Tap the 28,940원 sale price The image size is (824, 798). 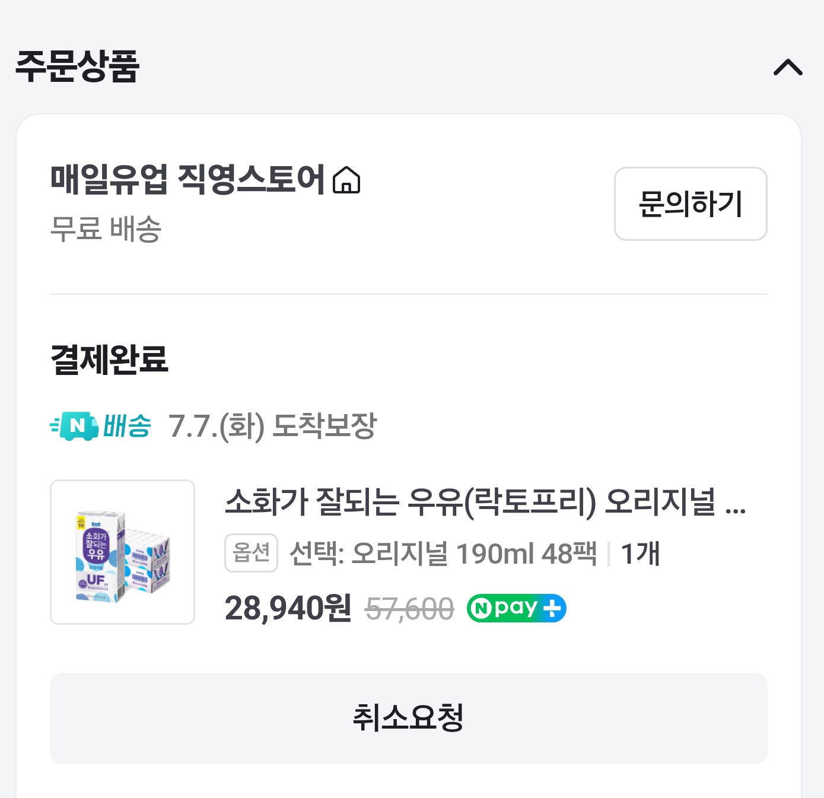click(x=288, y=608)
